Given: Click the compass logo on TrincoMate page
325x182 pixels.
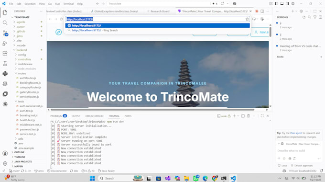Looking at the screenshot, I should point(58,32).
